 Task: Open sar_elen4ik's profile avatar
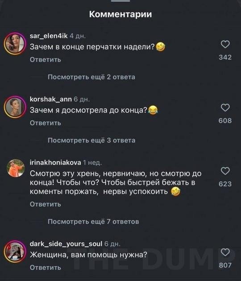pyautogui.click(x=15, y=44)
